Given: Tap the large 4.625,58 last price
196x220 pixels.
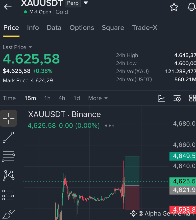Looking at the screenshot, I should pos(31,59).
